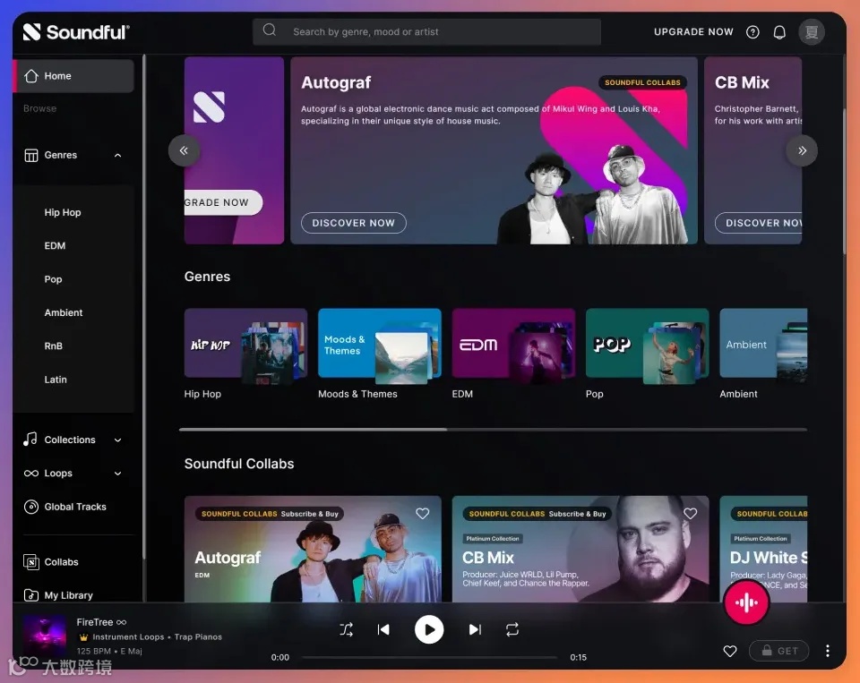Favorite the CB Mix collab card
860x683 pixels.
pos(690,514)
